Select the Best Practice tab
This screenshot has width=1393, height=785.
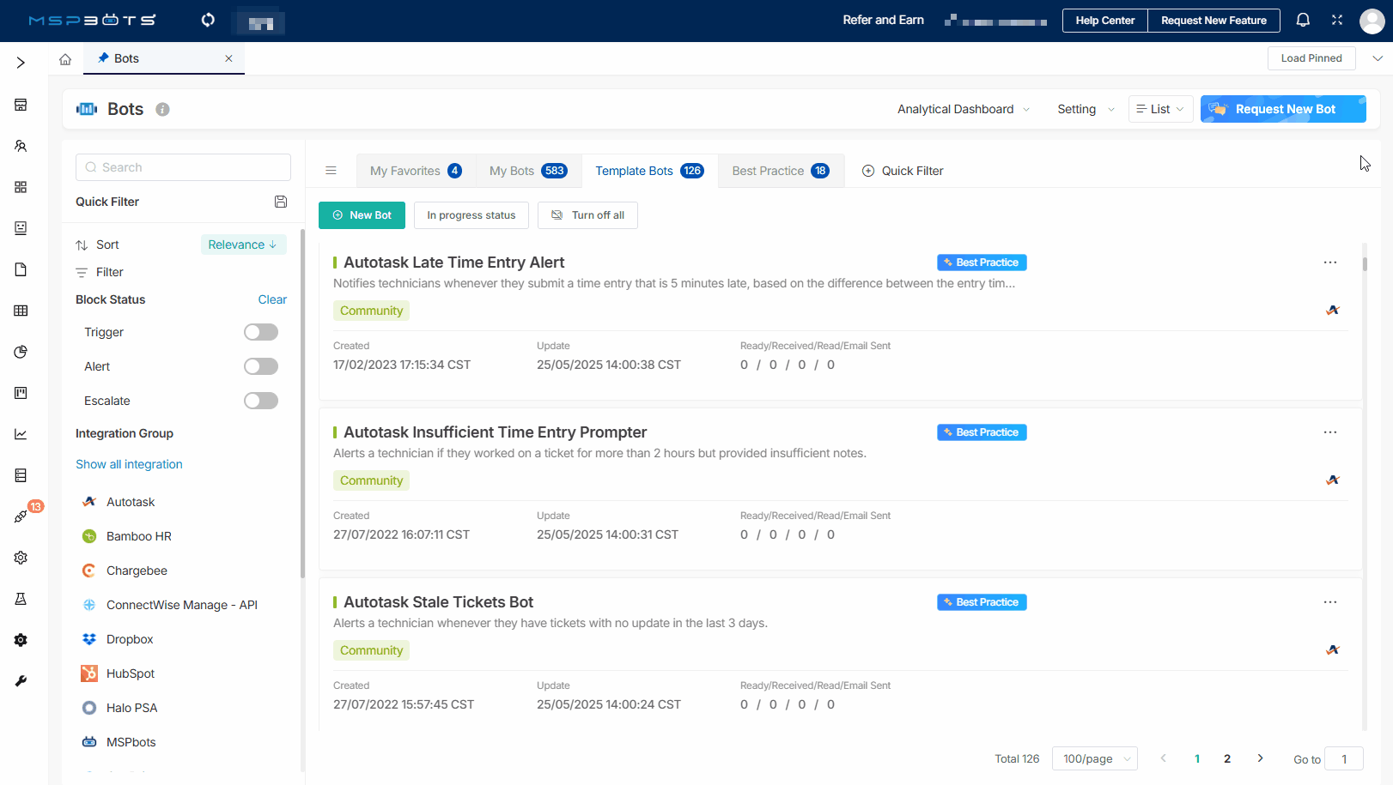(x=780, y=171)
